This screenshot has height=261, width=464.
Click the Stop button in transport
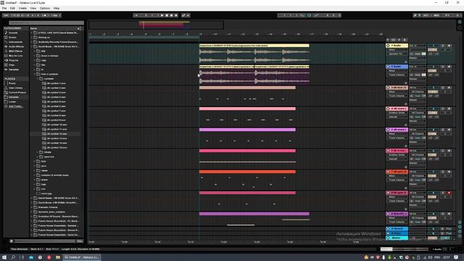coord(167,15)
